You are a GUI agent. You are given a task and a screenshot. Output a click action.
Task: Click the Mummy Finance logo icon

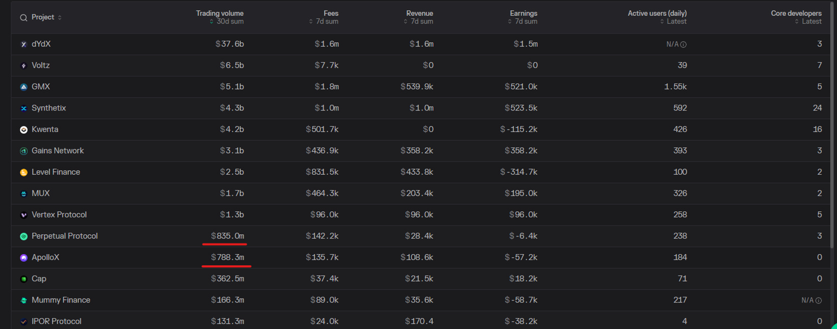pos(23,300)
